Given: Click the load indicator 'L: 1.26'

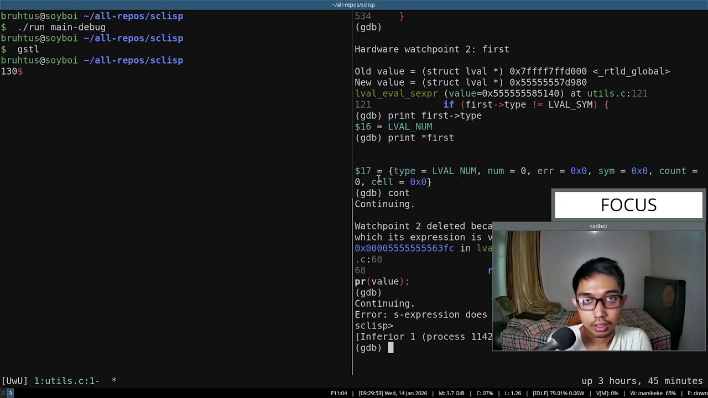Looking at the screenshot, I should coord(513,394).
